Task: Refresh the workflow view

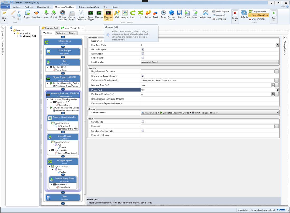Action: 244,14
